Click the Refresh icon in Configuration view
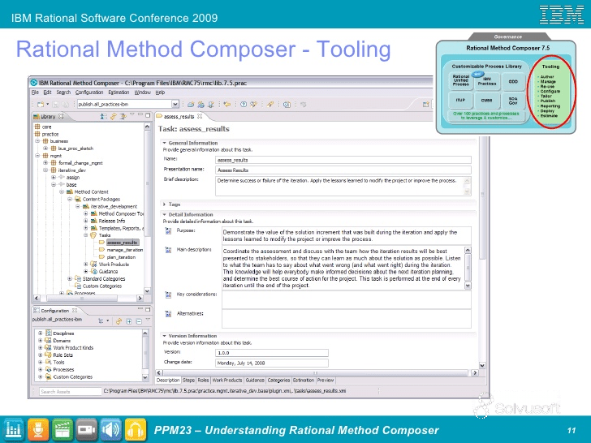591x443 pixels. coord(119,321)
